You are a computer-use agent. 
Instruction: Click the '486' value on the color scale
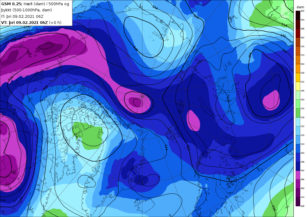302,180
